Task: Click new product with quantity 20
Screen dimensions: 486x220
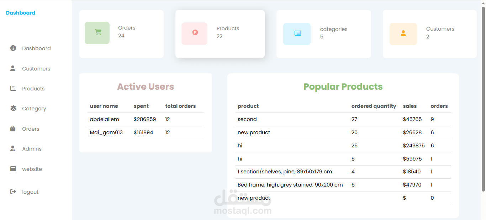Action: 254,132
